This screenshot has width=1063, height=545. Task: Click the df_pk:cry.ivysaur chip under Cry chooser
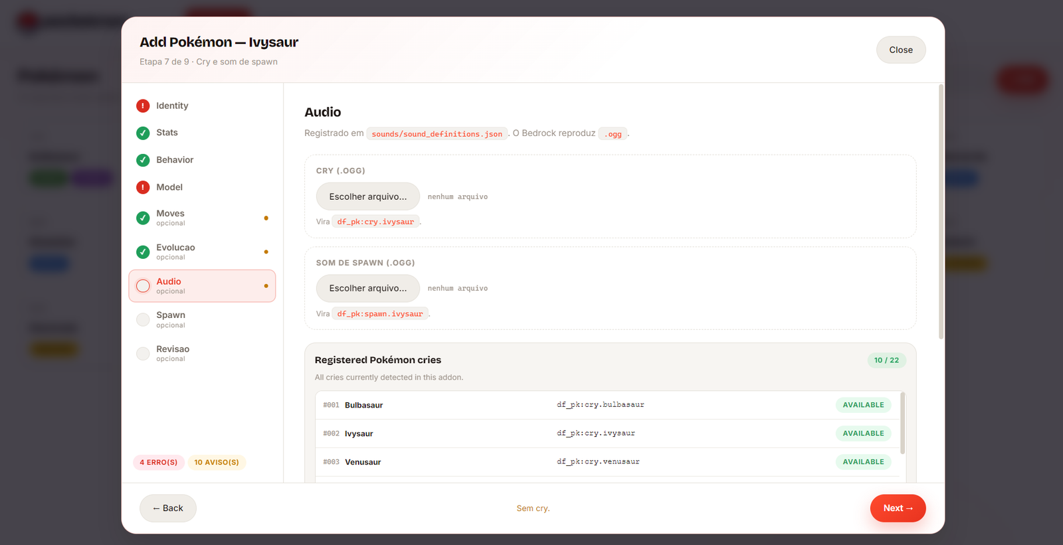[375, 222]
